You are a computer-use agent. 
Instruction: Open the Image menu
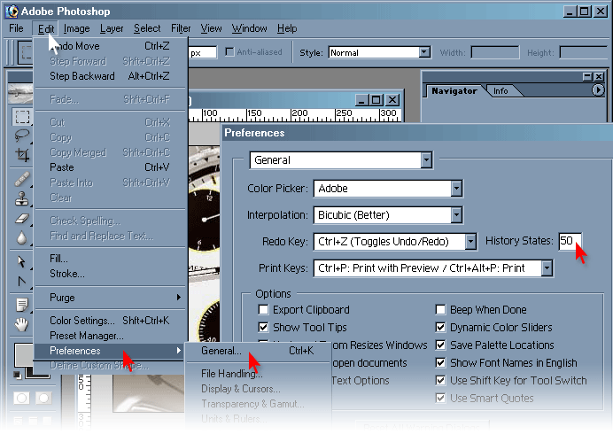76,28
